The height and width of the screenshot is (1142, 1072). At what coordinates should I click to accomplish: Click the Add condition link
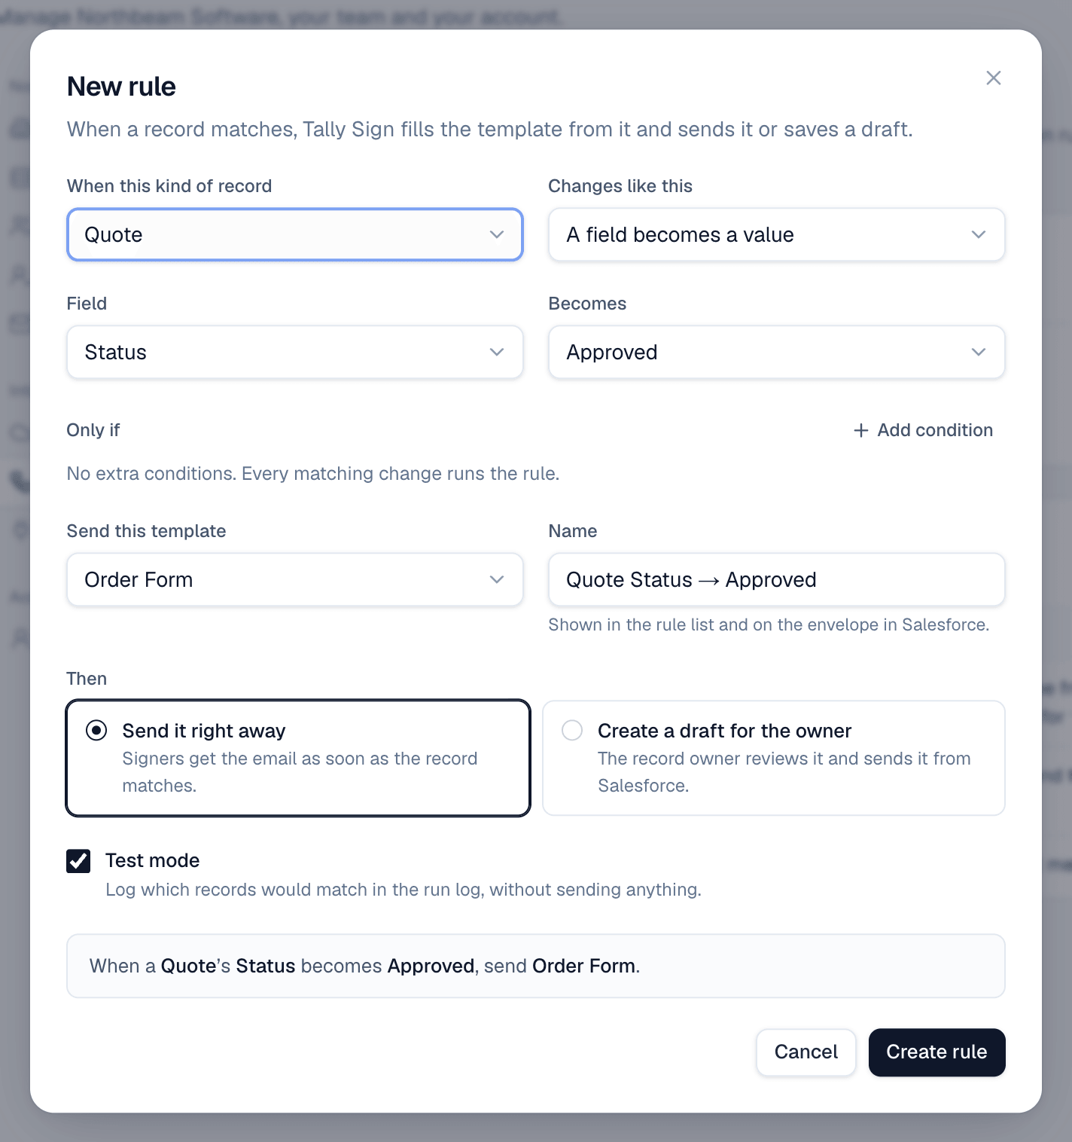click(923, 430)
